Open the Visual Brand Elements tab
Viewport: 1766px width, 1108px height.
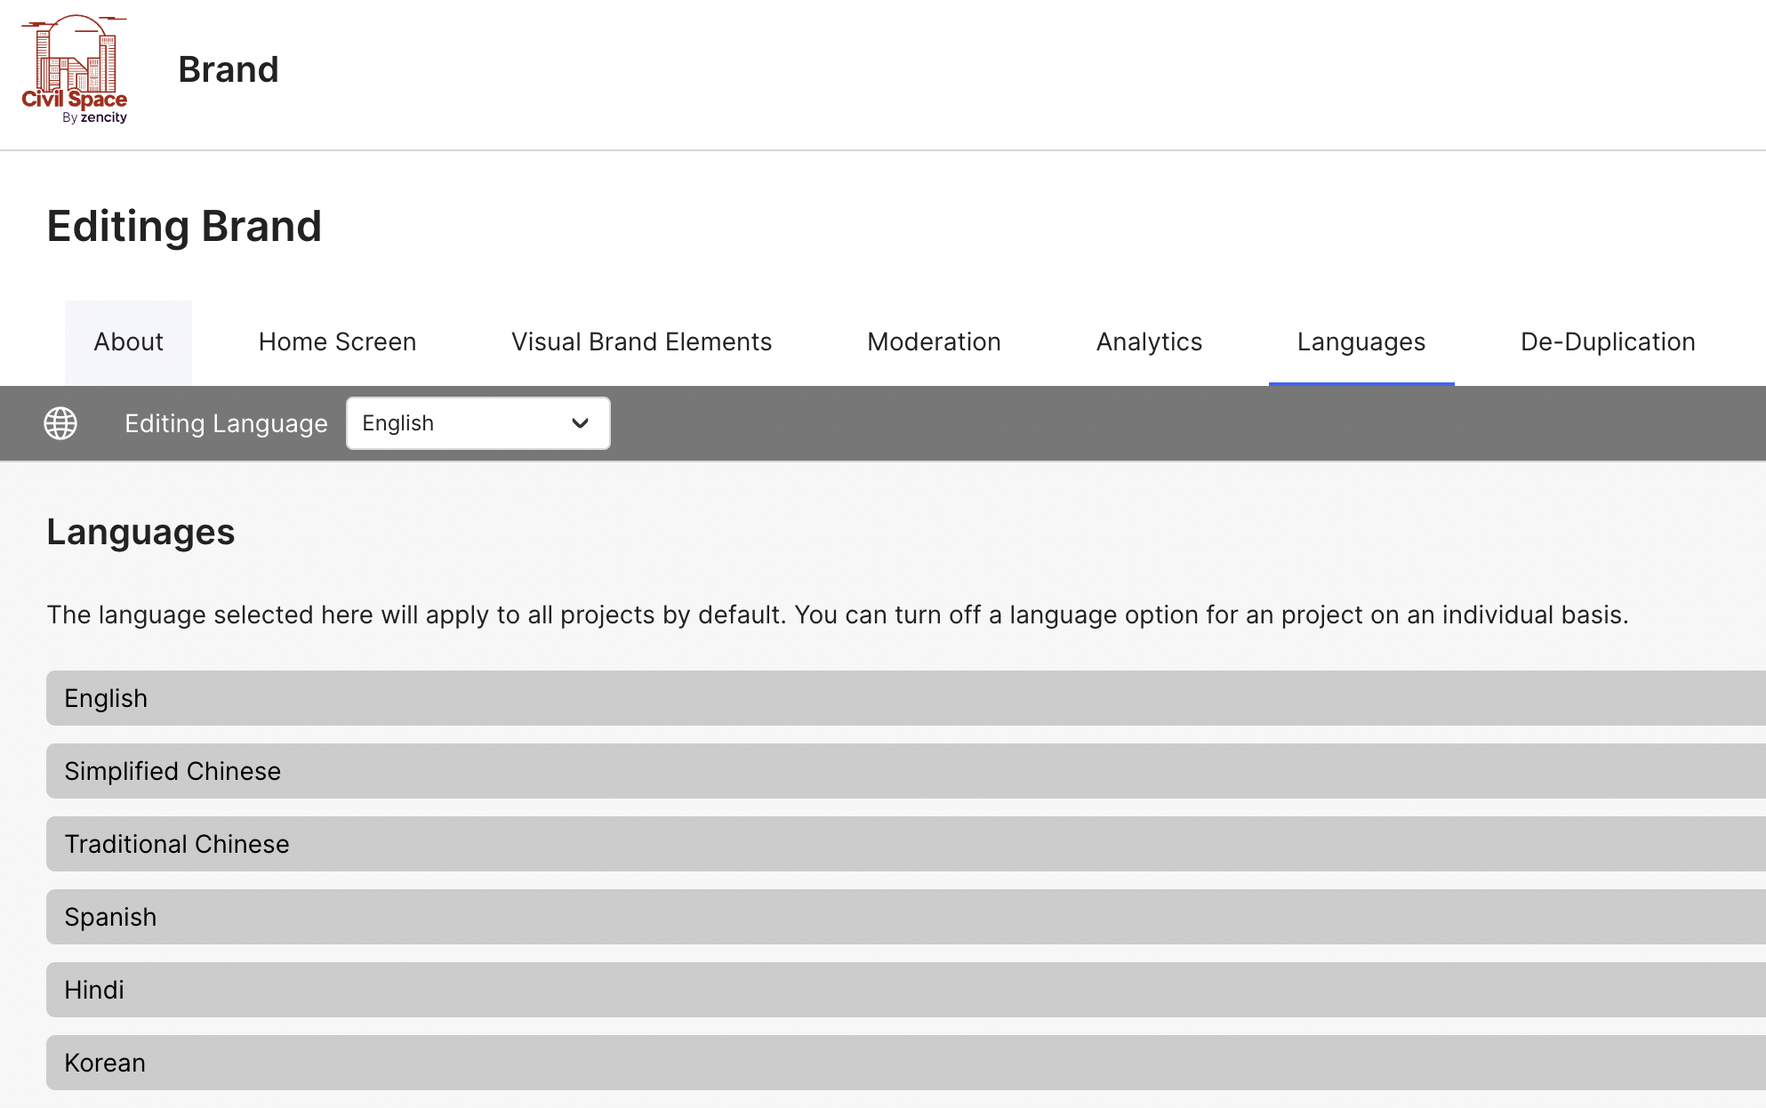coord(640,341)
